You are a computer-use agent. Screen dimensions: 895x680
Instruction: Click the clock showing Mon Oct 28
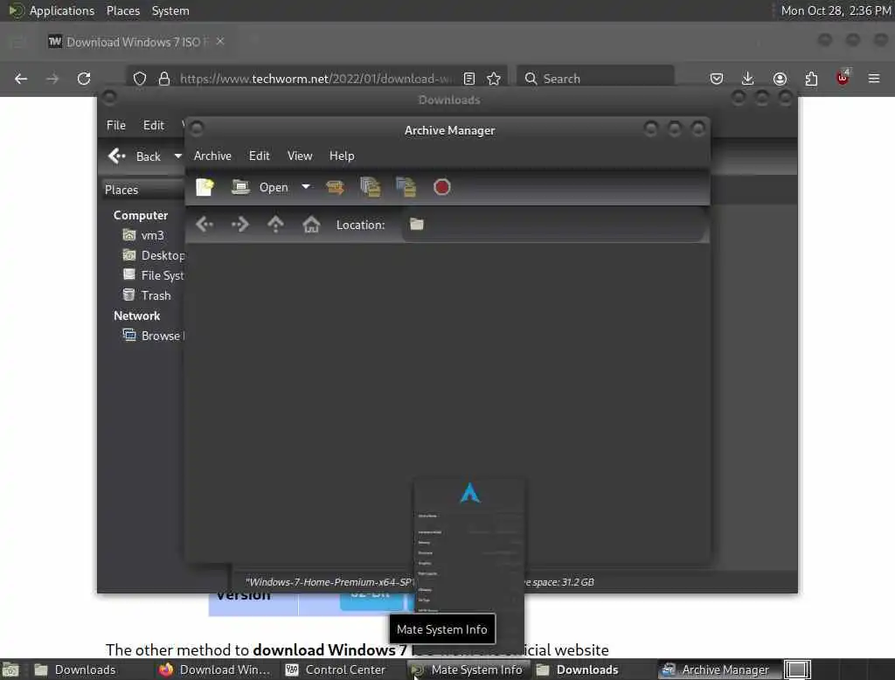[x=836, y=10]
